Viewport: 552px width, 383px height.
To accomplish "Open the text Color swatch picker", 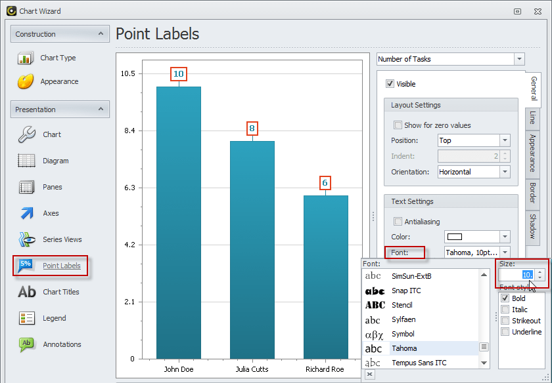I will point(505,237).
